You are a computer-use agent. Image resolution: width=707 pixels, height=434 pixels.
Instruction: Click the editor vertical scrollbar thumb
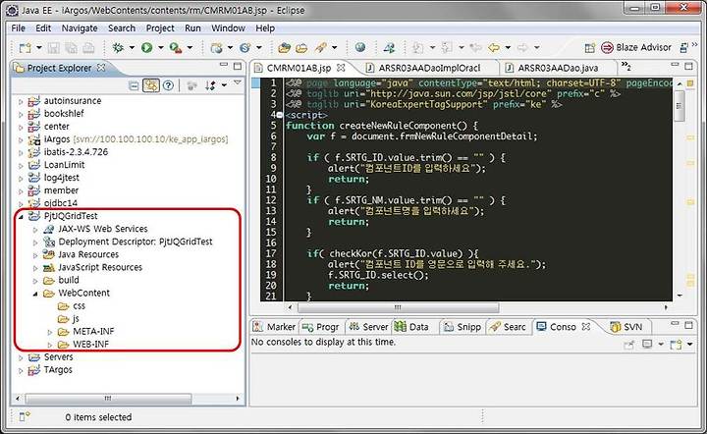click(680, 106)
